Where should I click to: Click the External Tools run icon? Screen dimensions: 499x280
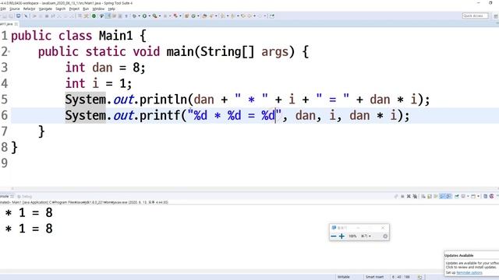[x=155, y=16]
